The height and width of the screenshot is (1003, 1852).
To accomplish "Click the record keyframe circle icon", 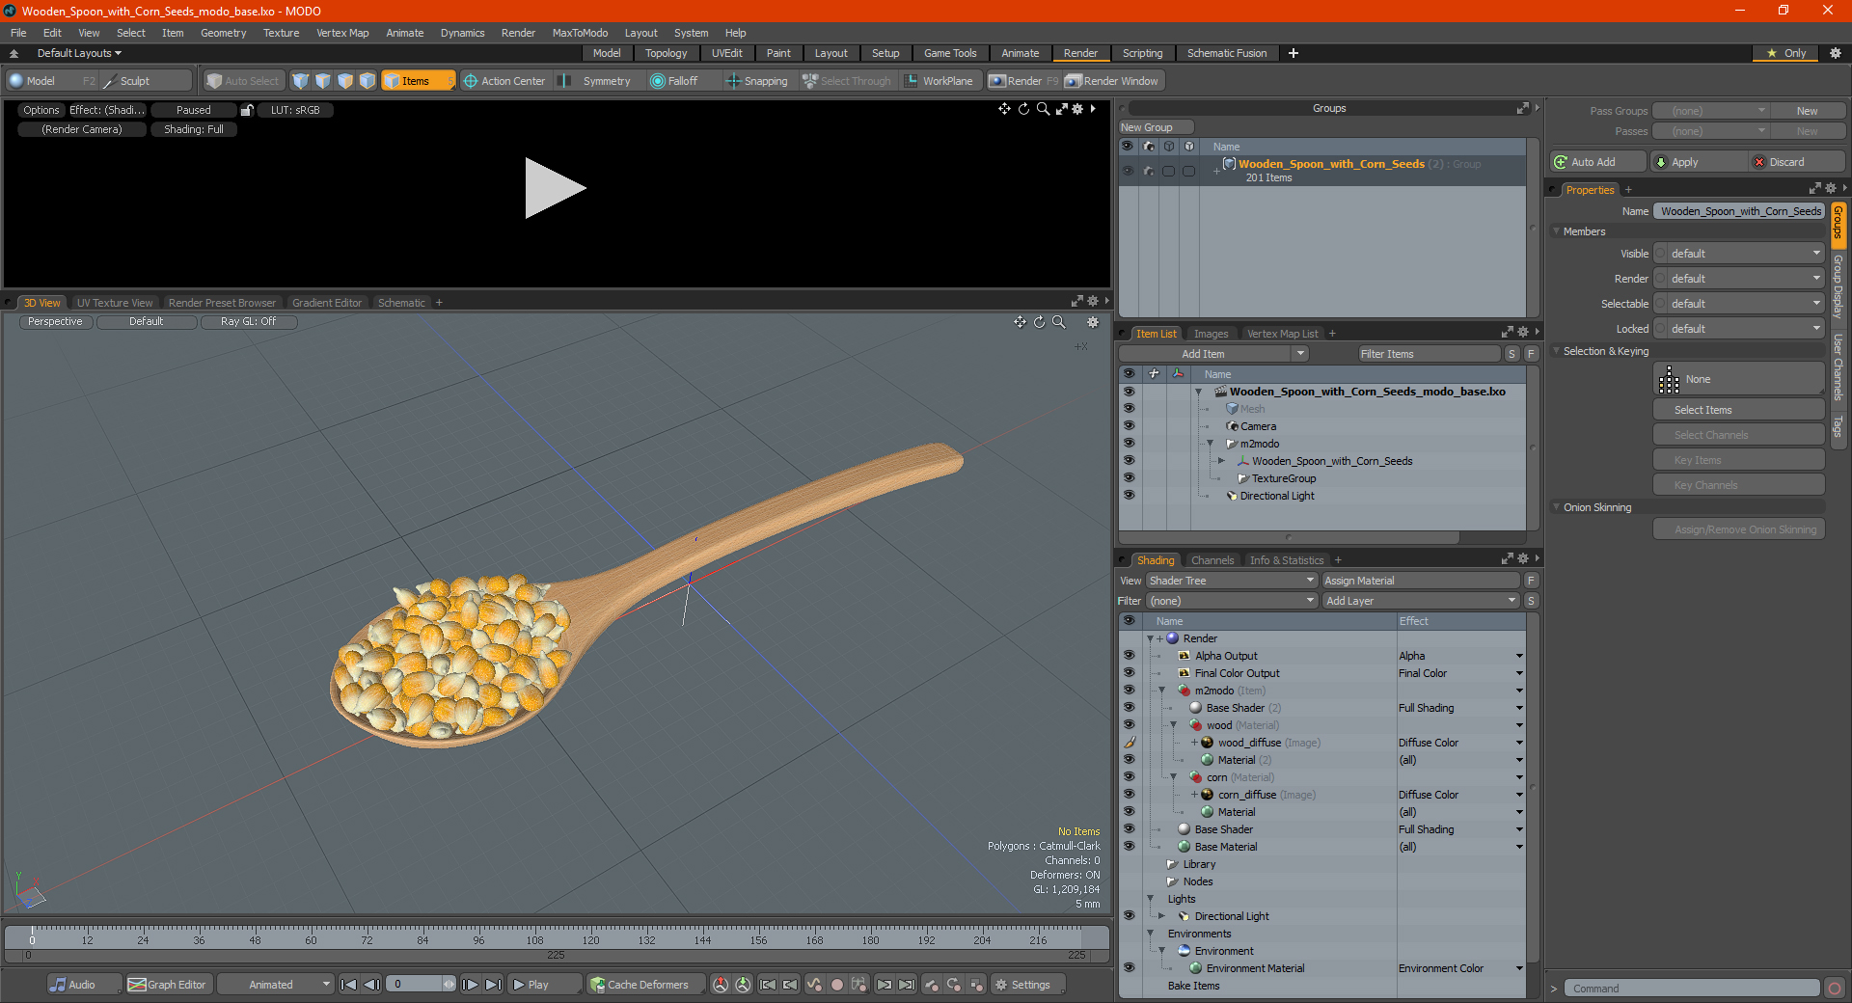I will click(837, 985).
